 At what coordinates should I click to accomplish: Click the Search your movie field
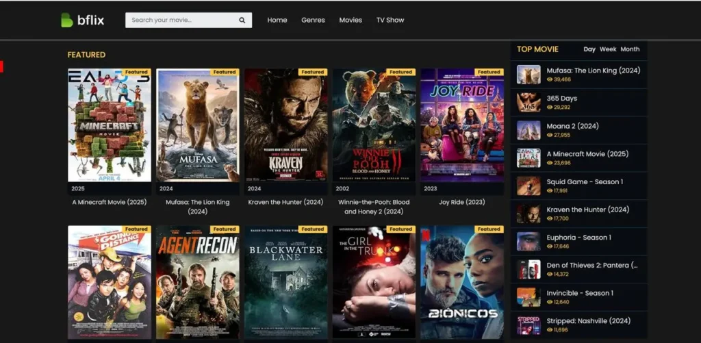tap(188, 20)
